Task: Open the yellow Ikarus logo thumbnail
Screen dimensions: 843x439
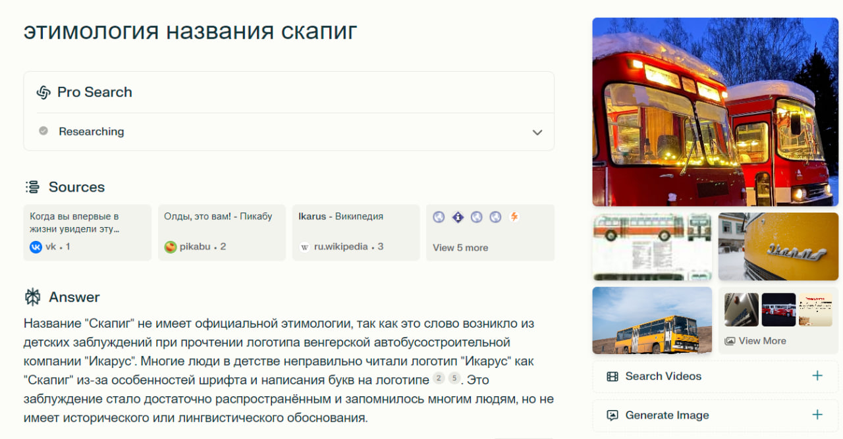Action: 778,247
